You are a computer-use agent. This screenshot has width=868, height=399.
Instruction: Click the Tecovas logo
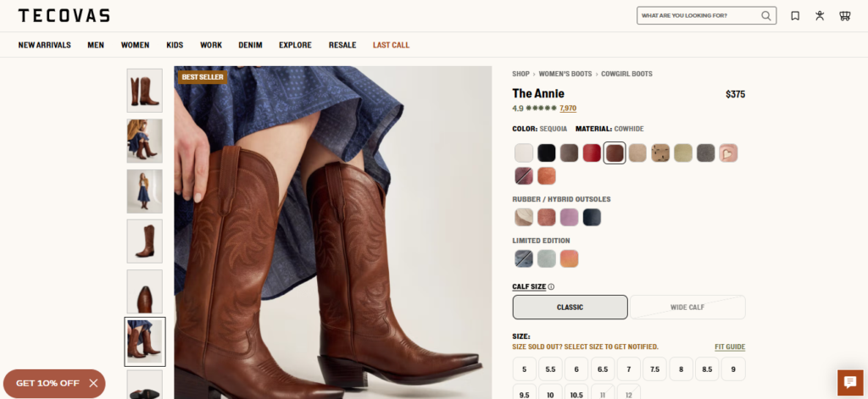64,15
